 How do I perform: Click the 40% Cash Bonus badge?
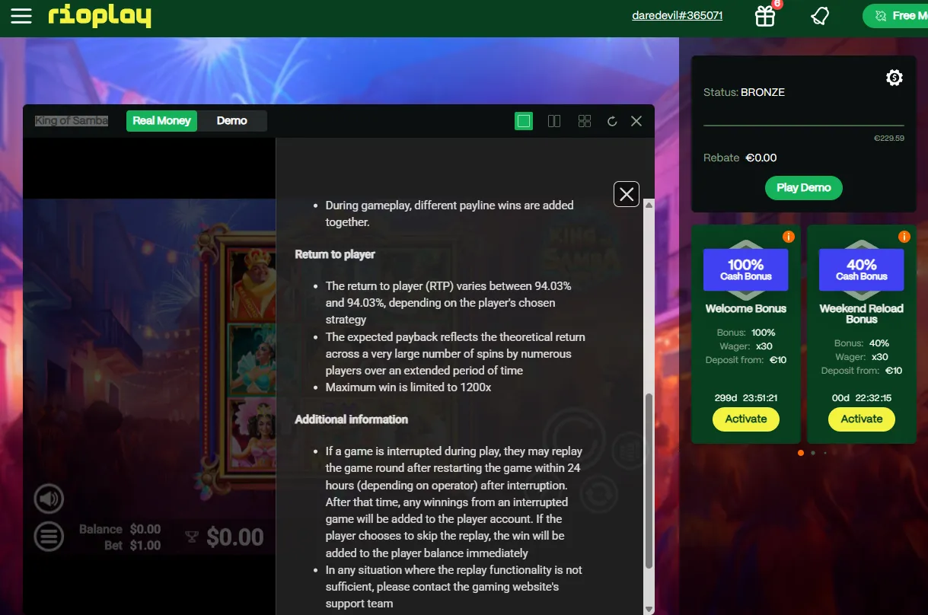click(862, 269)
